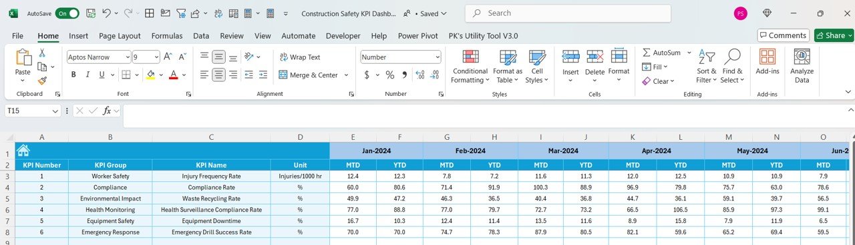Click the Cut scissors icon
The width and height of the screenshot is (855, 245).
tap(42, 53)
